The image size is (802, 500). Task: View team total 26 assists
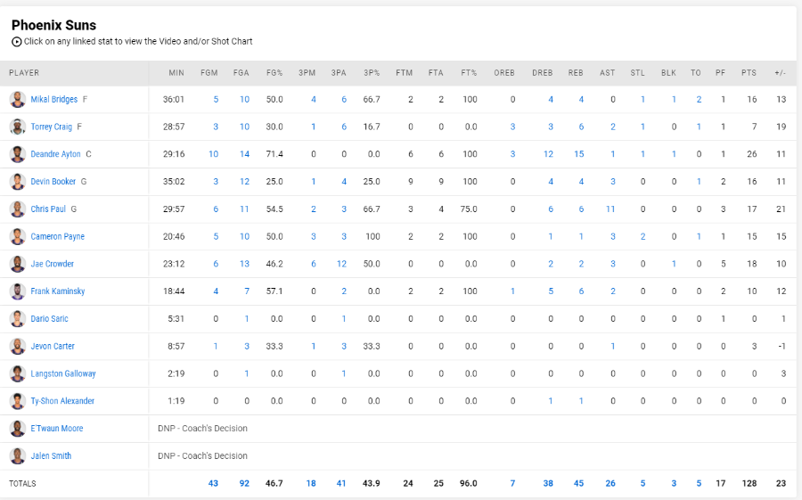click(610, 483)
